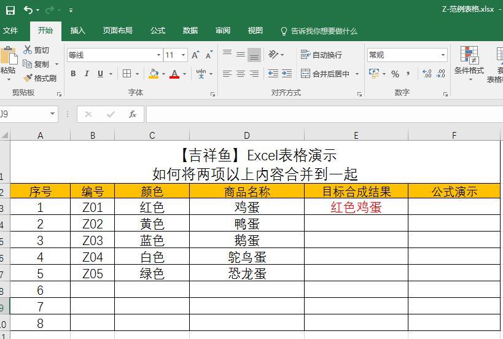Align text to middle vertically
The width and height of the screenshot is (503, 339).
[241, 54]
